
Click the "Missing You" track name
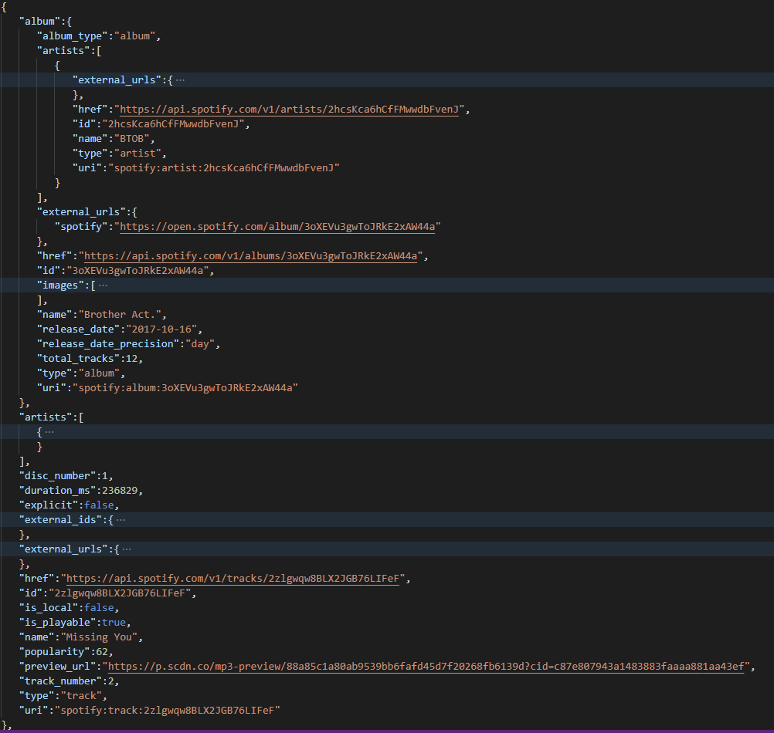(99, 637)
